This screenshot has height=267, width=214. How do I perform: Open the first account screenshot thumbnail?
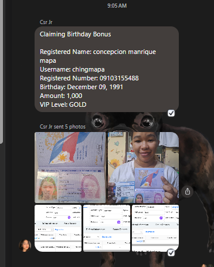[58, 228]
